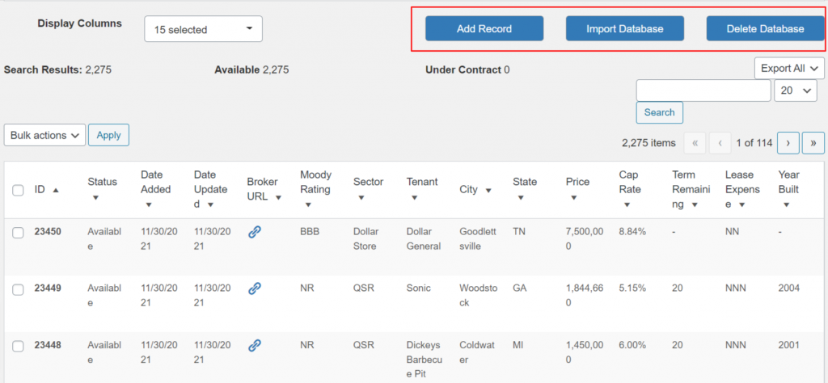Sort by Price column arrow
Image resolution: width=828 pixels, height=383 pixels.
coord(574,198)
